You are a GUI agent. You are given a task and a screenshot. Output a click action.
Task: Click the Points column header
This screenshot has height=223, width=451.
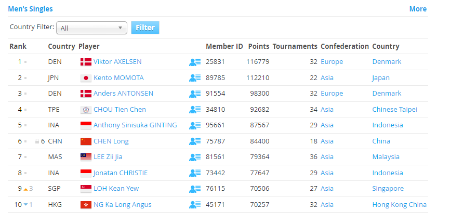pos(259,46)
